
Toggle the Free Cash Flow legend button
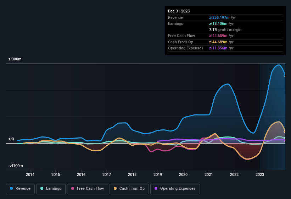88,189
